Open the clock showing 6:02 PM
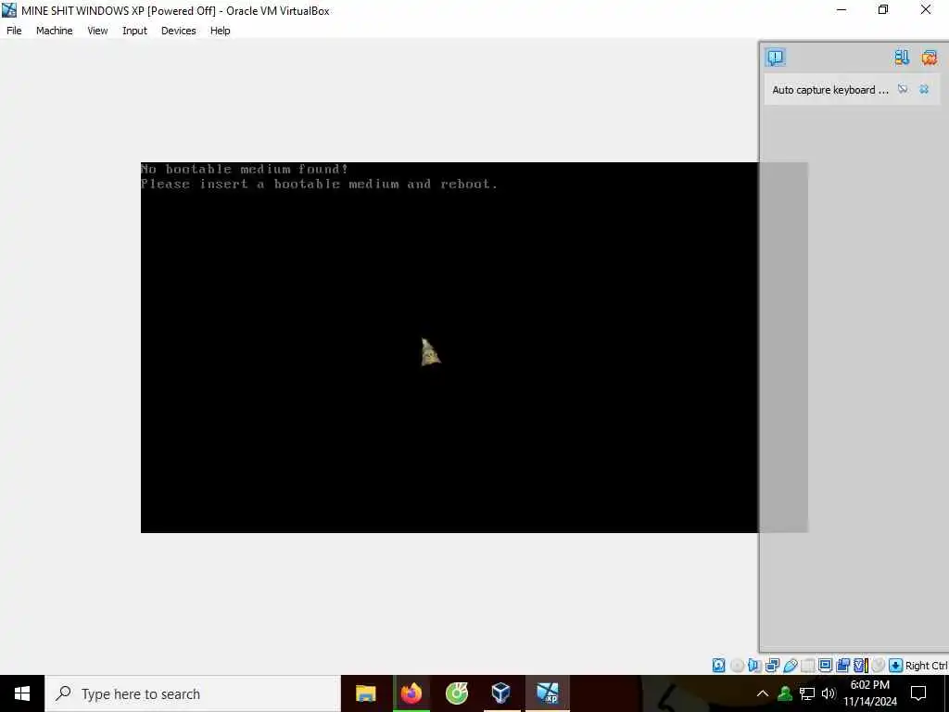This screenshot has height=712, width=949. (870, 693)
